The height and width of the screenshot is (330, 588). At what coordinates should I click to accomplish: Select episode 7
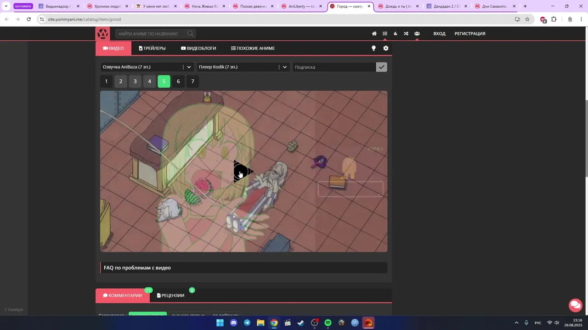[192, 81]
